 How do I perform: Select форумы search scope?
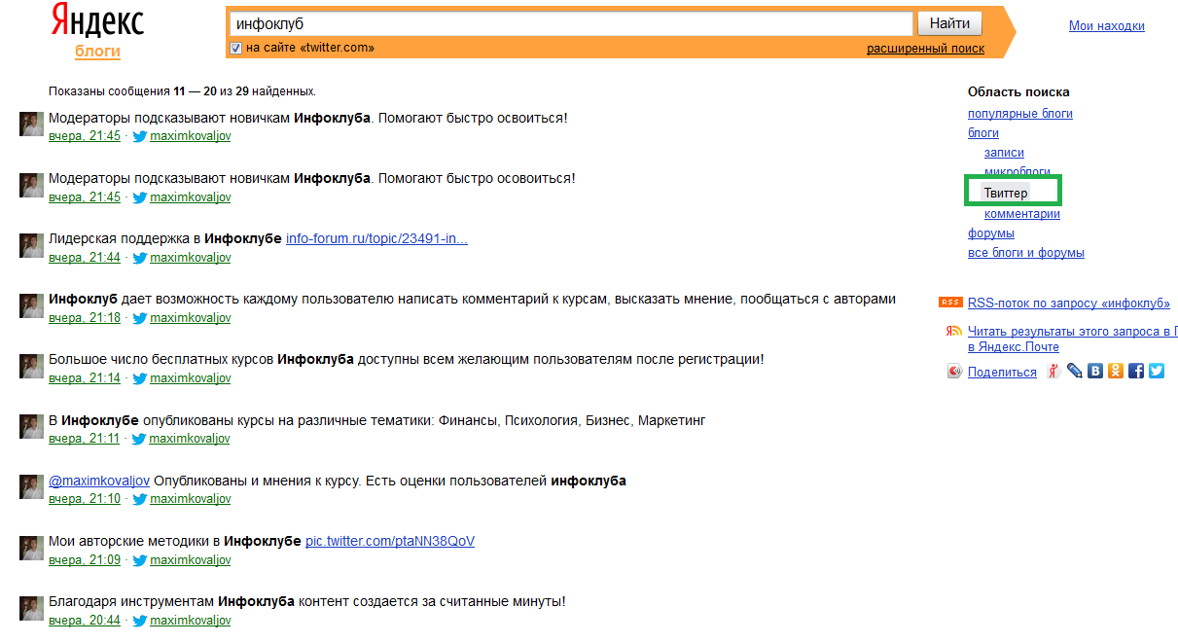click(991, 233)
